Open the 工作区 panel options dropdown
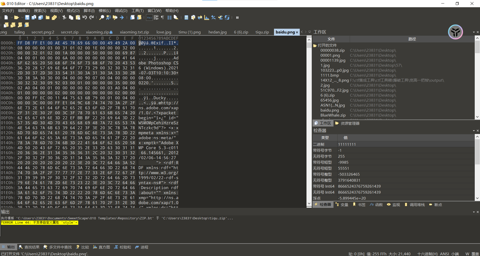 click(x=474, y=32)
